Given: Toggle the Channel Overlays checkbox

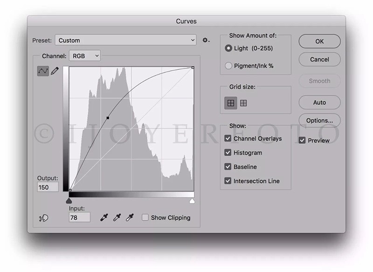Looking at the screenshot, I should (x=228, y=138).
